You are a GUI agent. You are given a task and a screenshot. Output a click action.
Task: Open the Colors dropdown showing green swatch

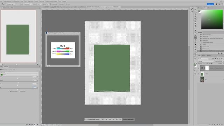[x=20, y=75]
